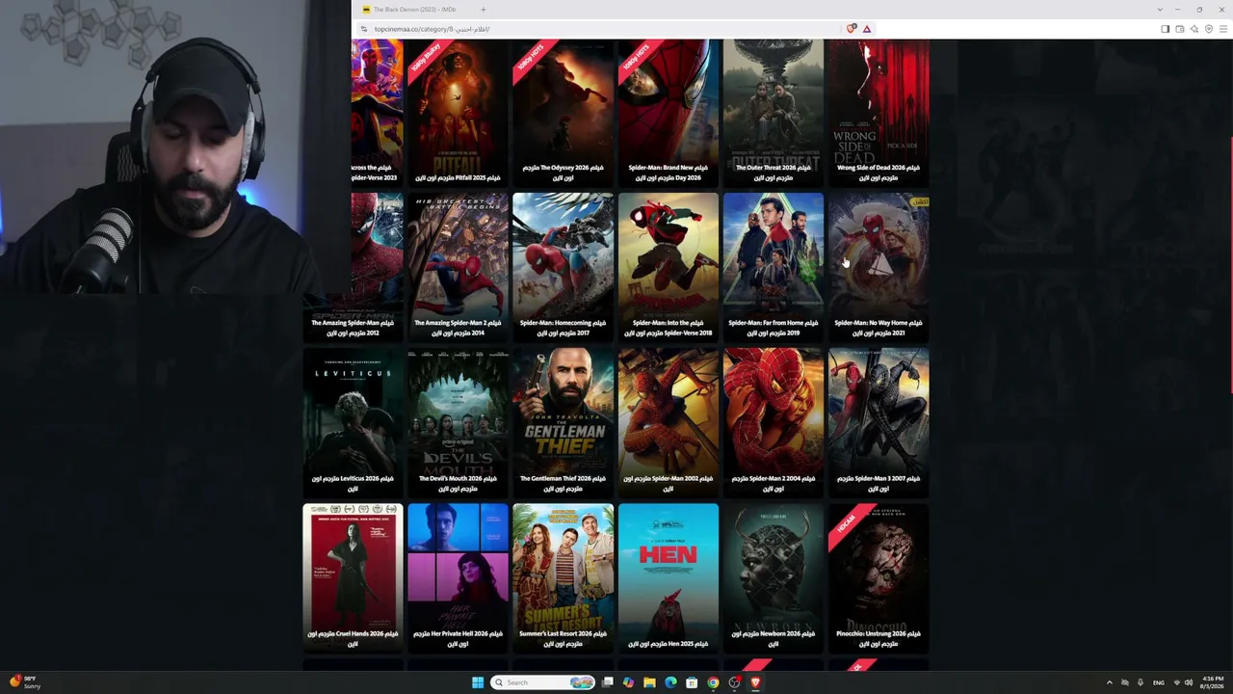Select The Gentleman Thief 2026 poster

(x=563, y=422)
